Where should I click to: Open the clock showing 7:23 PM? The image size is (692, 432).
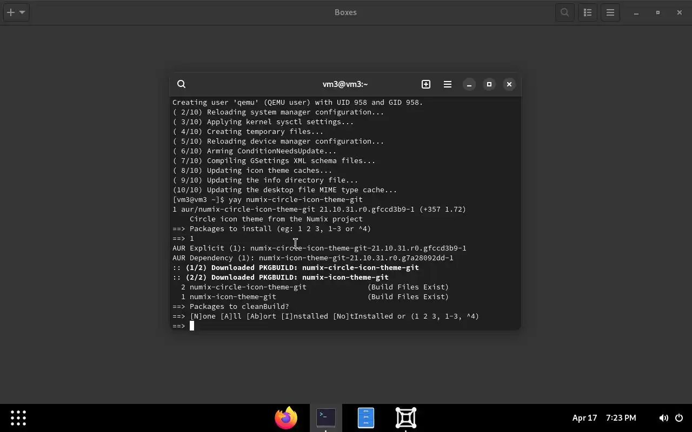(621, 418)
